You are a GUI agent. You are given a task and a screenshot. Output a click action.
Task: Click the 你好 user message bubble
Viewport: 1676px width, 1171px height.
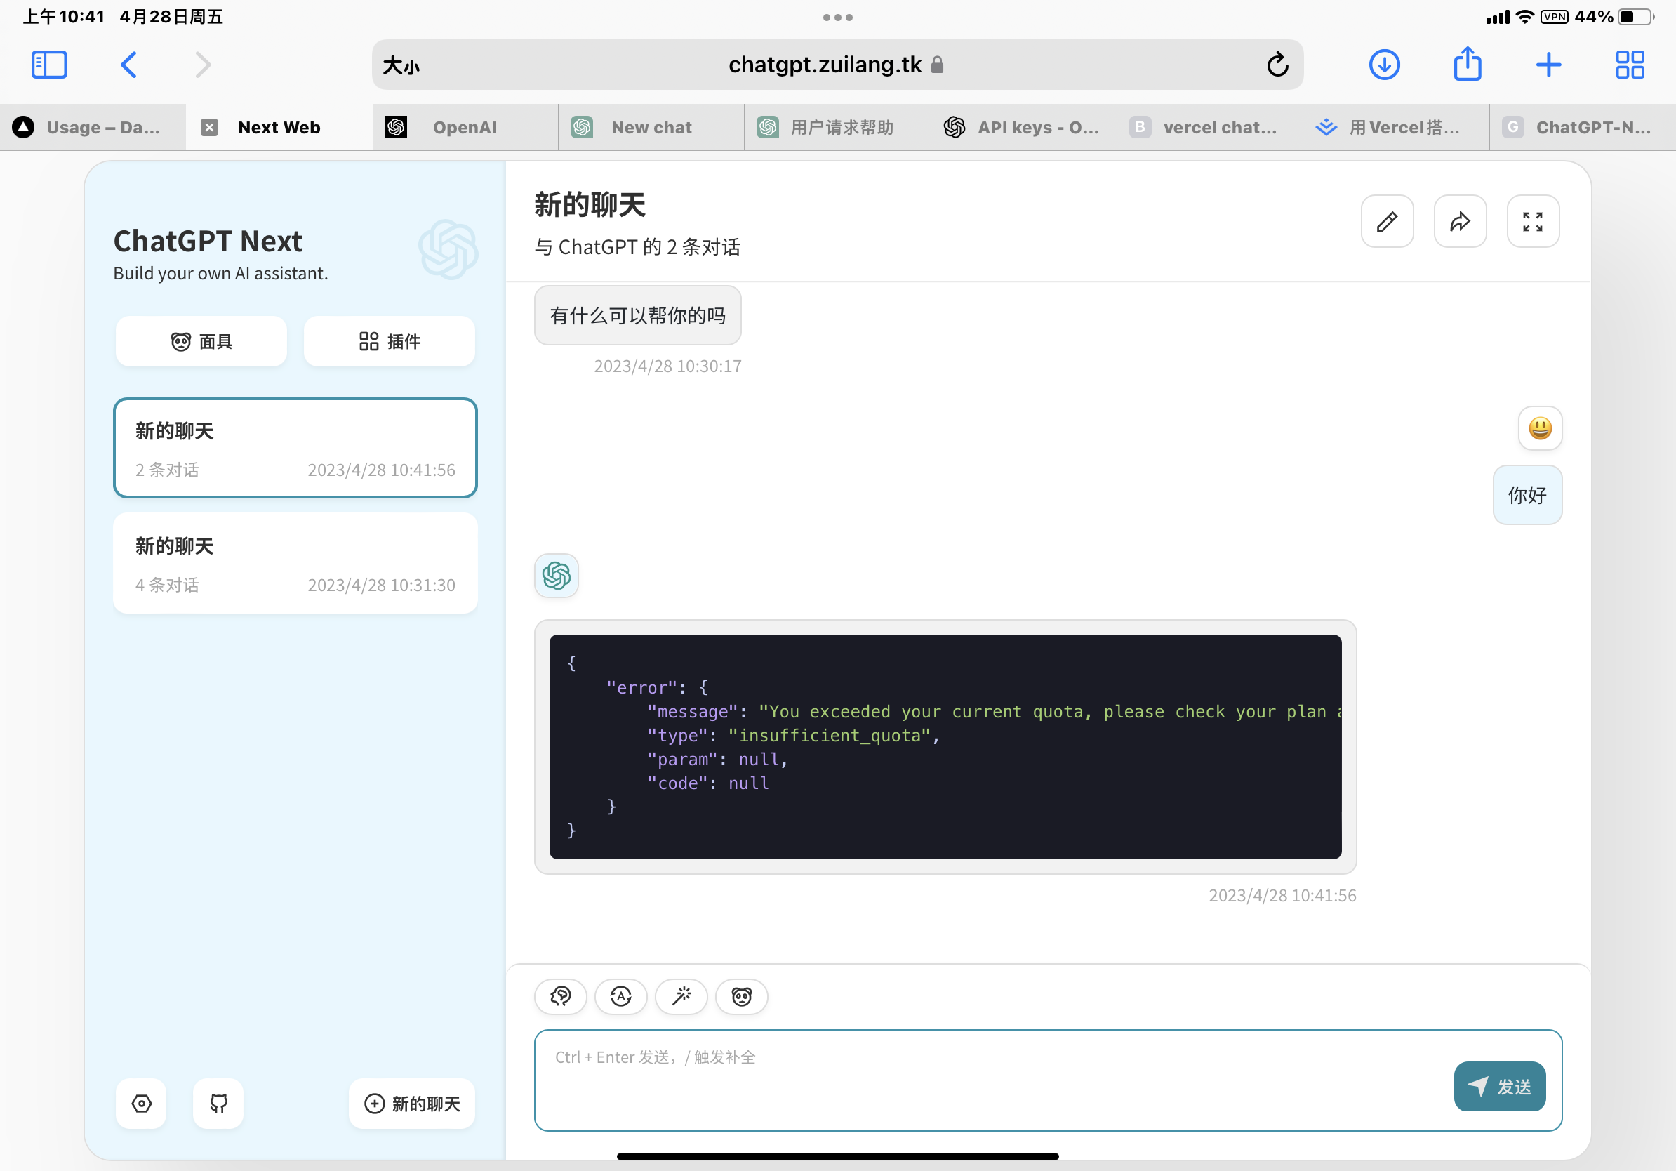[1527, 496]
